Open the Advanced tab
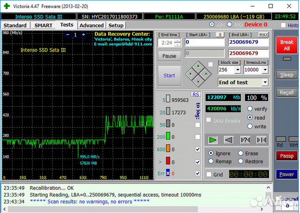The image size is (300, 213). coord(91,25)
